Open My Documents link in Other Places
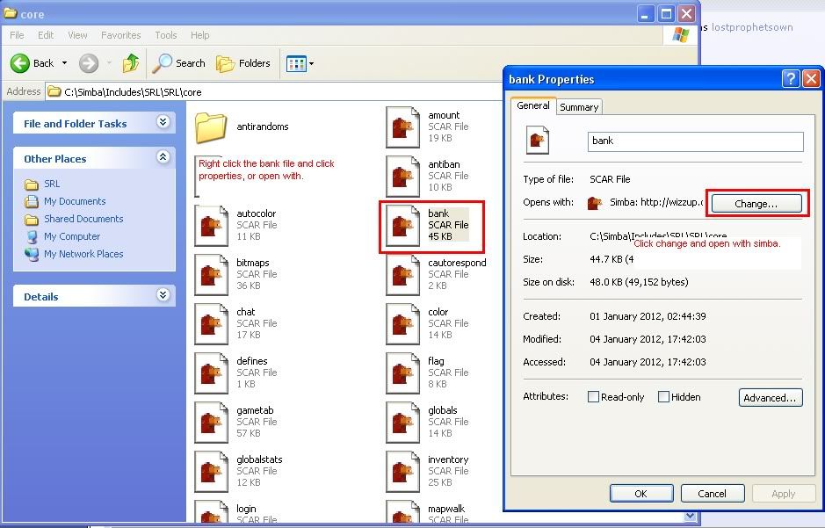This screenshot has width=825, height=528. (75, 201)
